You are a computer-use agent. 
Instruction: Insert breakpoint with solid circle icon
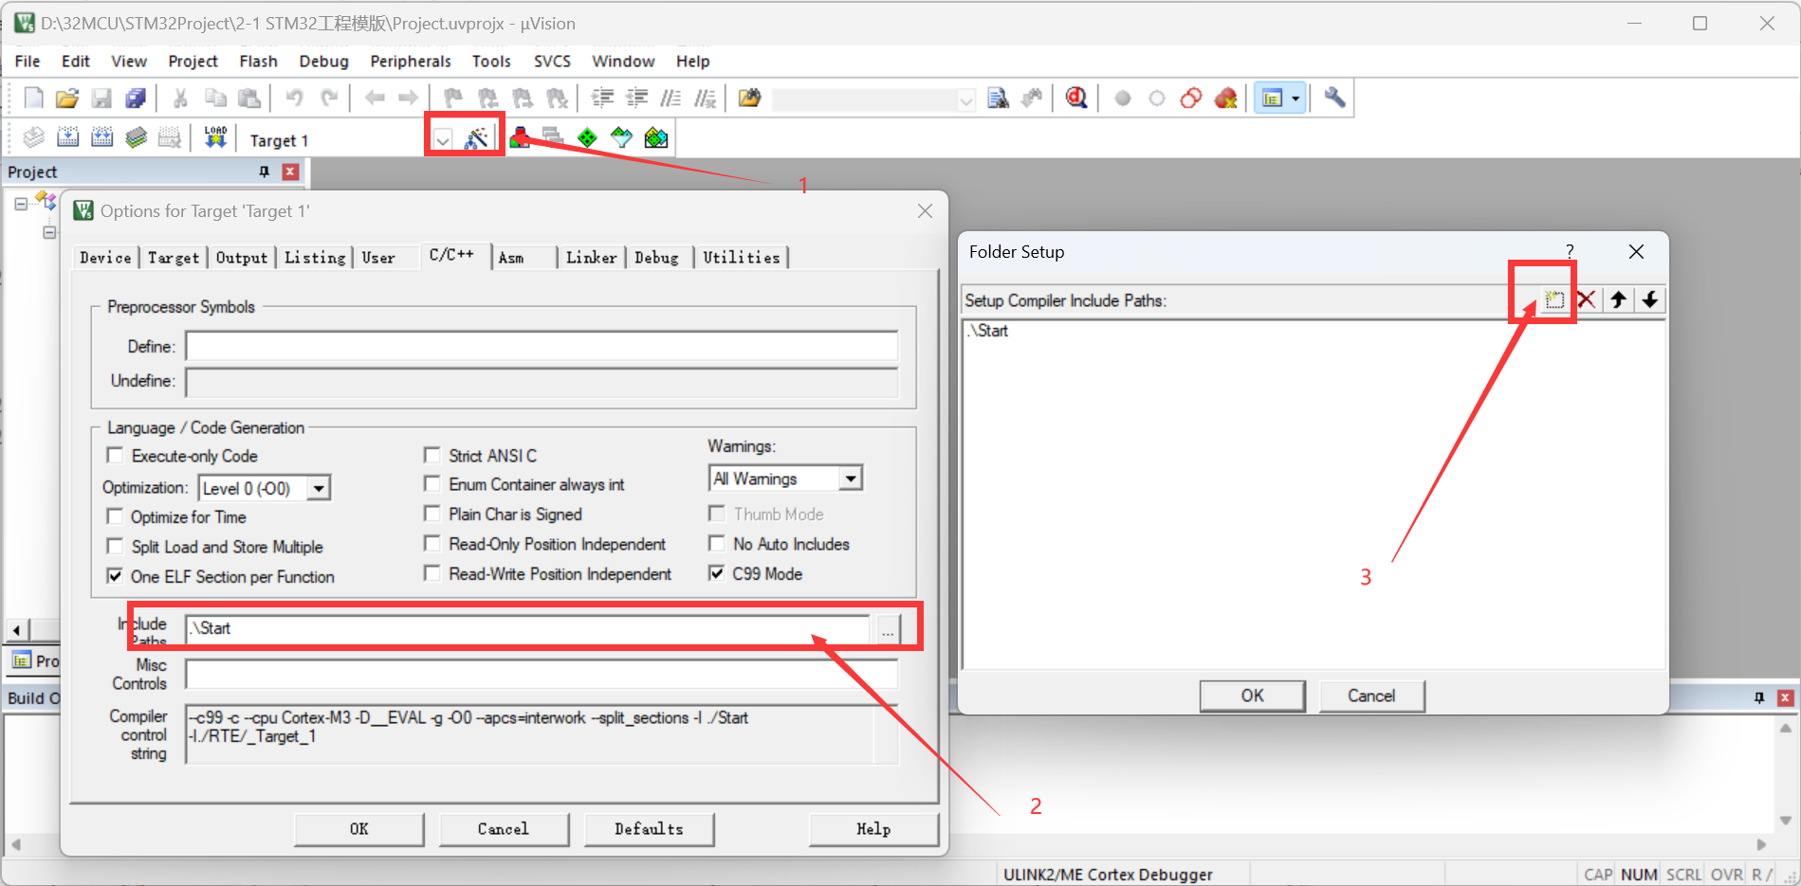coord(1123,98)
